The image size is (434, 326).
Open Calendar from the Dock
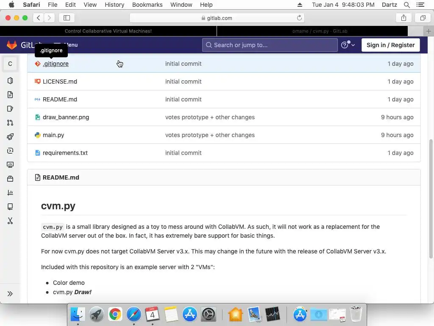152,315
